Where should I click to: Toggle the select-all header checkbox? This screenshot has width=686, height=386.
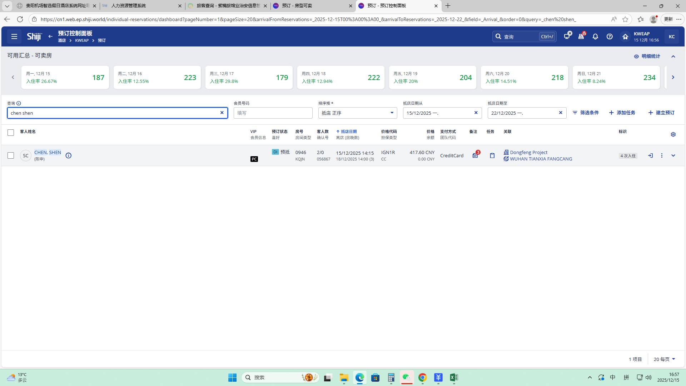(11, 133)
